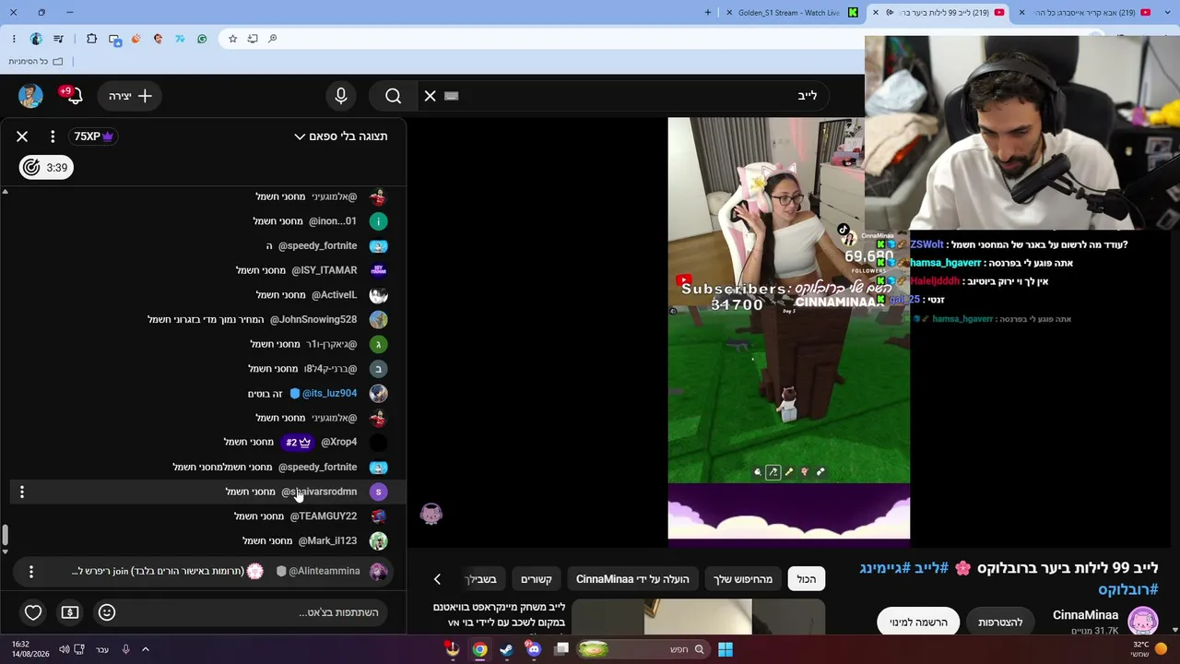Image resolution: width=1180 pixels, height=664 pixels.
Task: Select the קשורים filter chip
Action: [537, 579]
